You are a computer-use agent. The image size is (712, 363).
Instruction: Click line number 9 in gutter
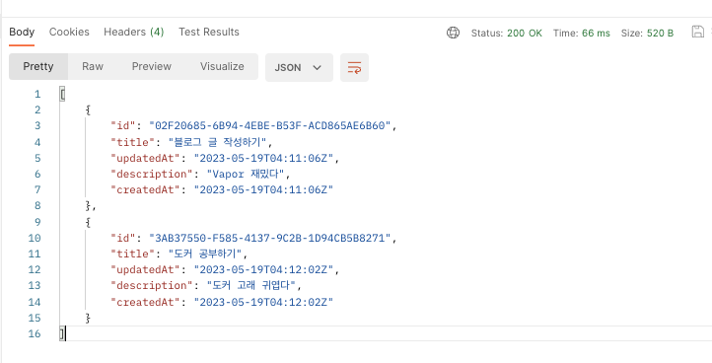[x=37, y=222]
